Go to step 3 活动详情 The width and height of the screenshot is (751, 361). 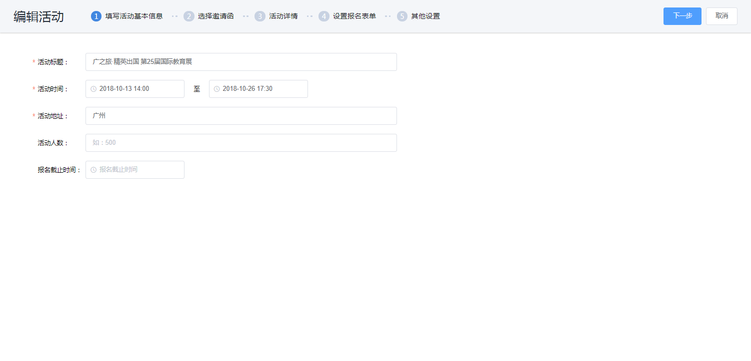point(276,16)
